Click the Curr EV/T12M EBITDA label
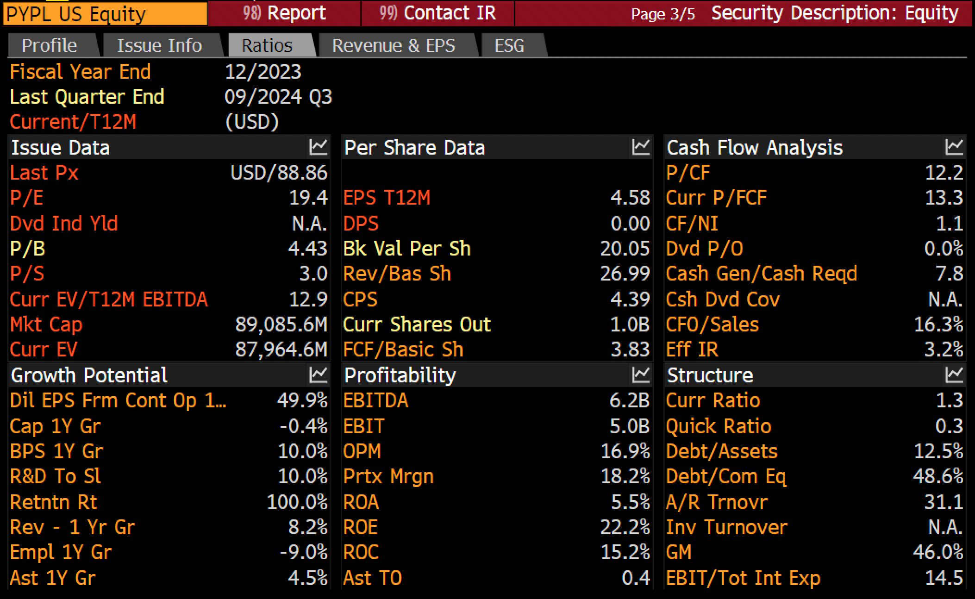This screenshot has height=599, width=975. (x=109, y=299)
